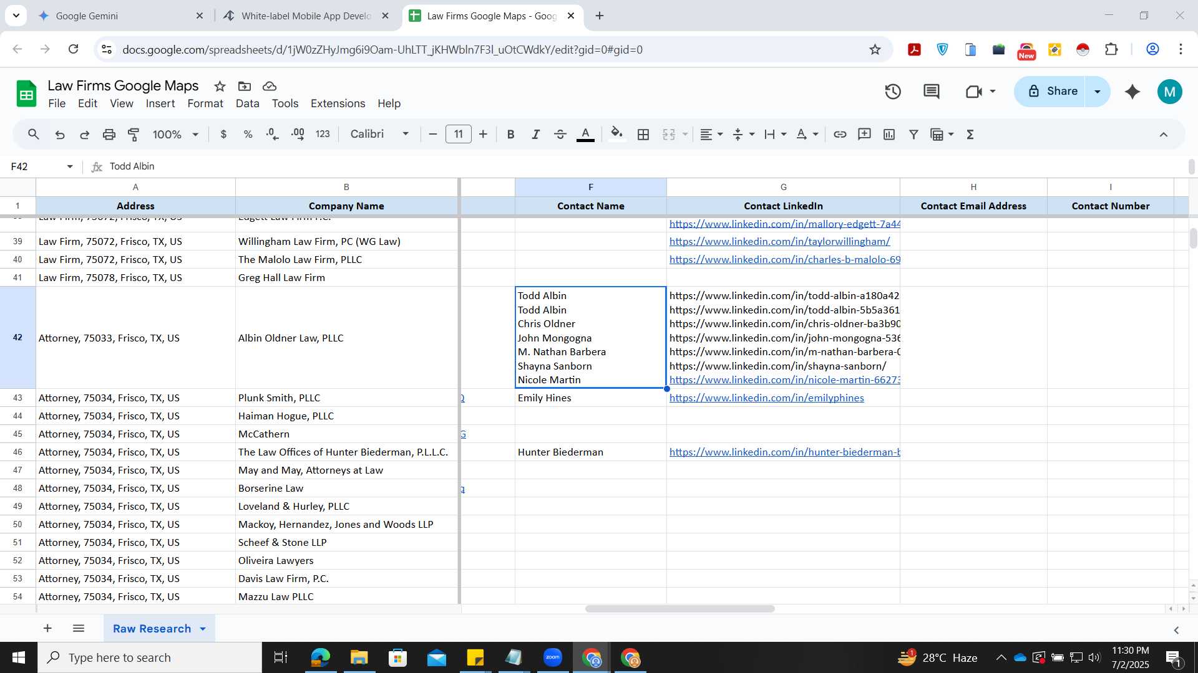The image size is (1198, 673).
Task: Open the more number formats 123 menu
Action: click(x=323, y=134)
